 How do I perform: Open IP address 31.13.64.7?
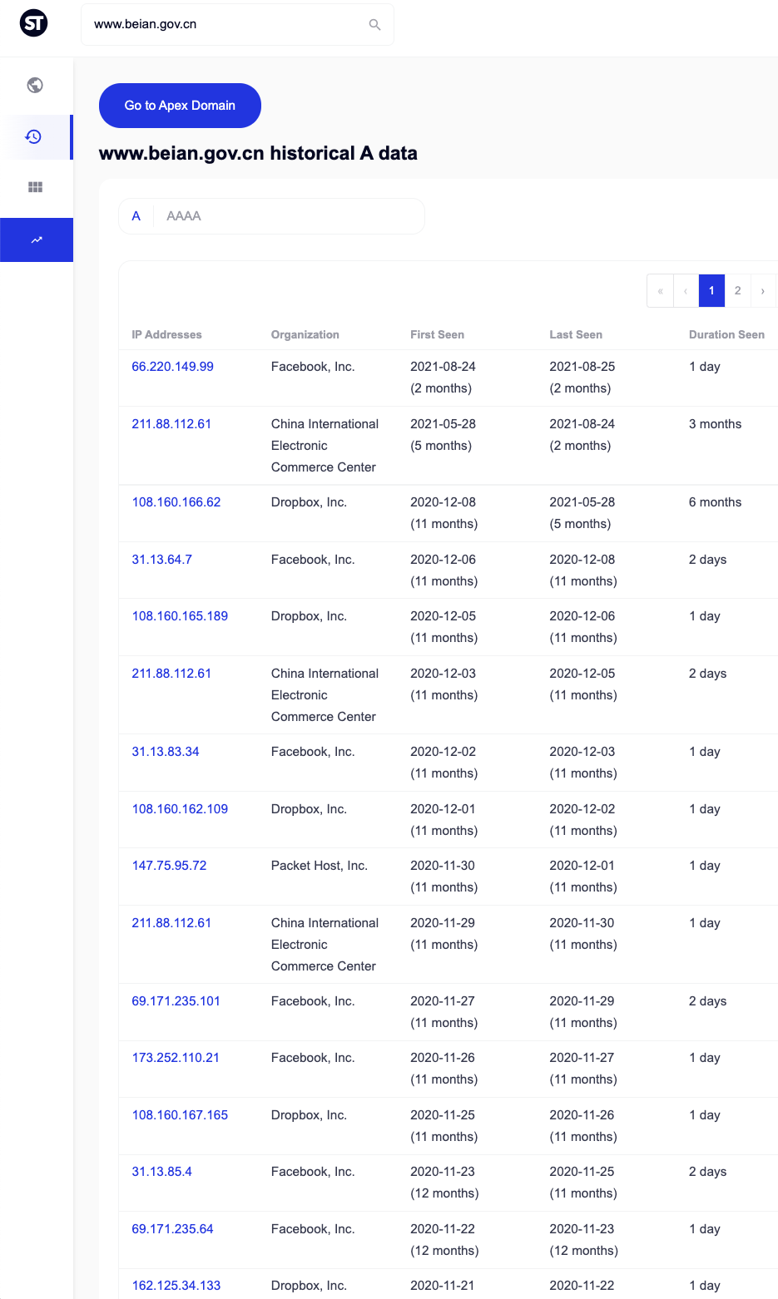tap(161, 560)
